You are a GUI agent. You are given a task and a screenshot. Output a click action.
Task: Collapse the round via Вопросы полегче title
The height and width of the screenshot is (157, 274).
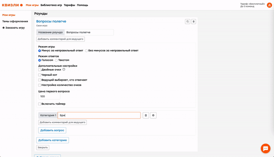point(51,21)
